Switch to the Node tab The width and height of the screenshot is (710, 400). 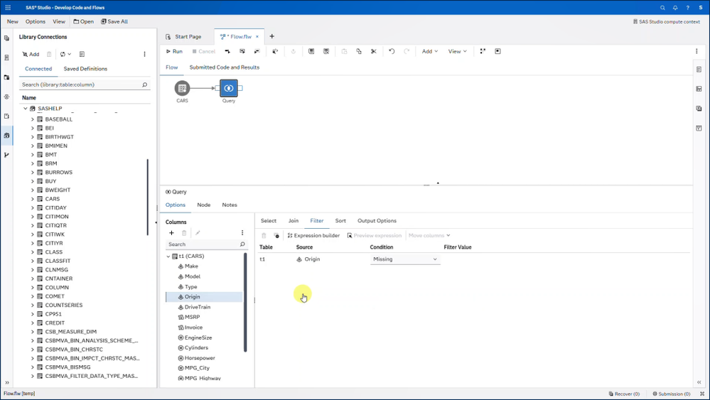tap(204, 205)
